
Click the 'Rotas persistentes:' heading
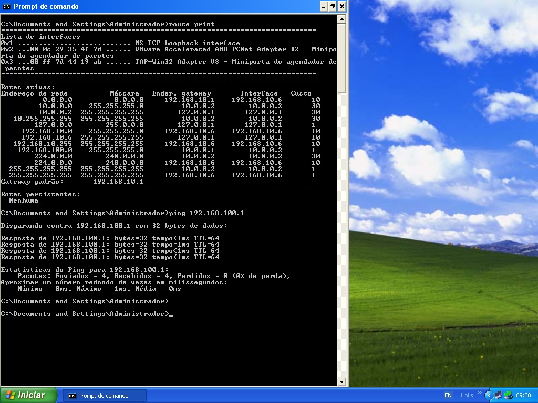[40, 194]
